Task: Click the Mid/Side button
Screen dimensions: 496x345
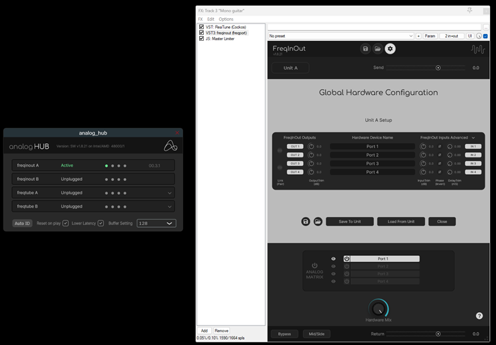Action: pyautogui.click(x=316, y=334)
